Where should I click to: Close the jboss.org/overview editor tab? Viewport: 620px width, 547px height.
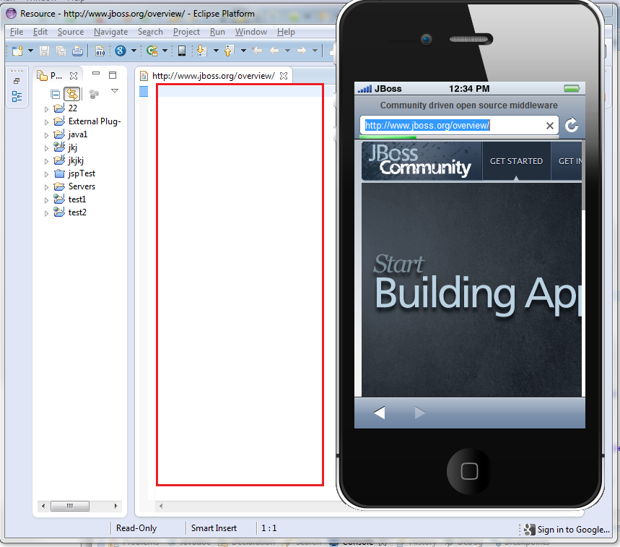pos(284,76)
